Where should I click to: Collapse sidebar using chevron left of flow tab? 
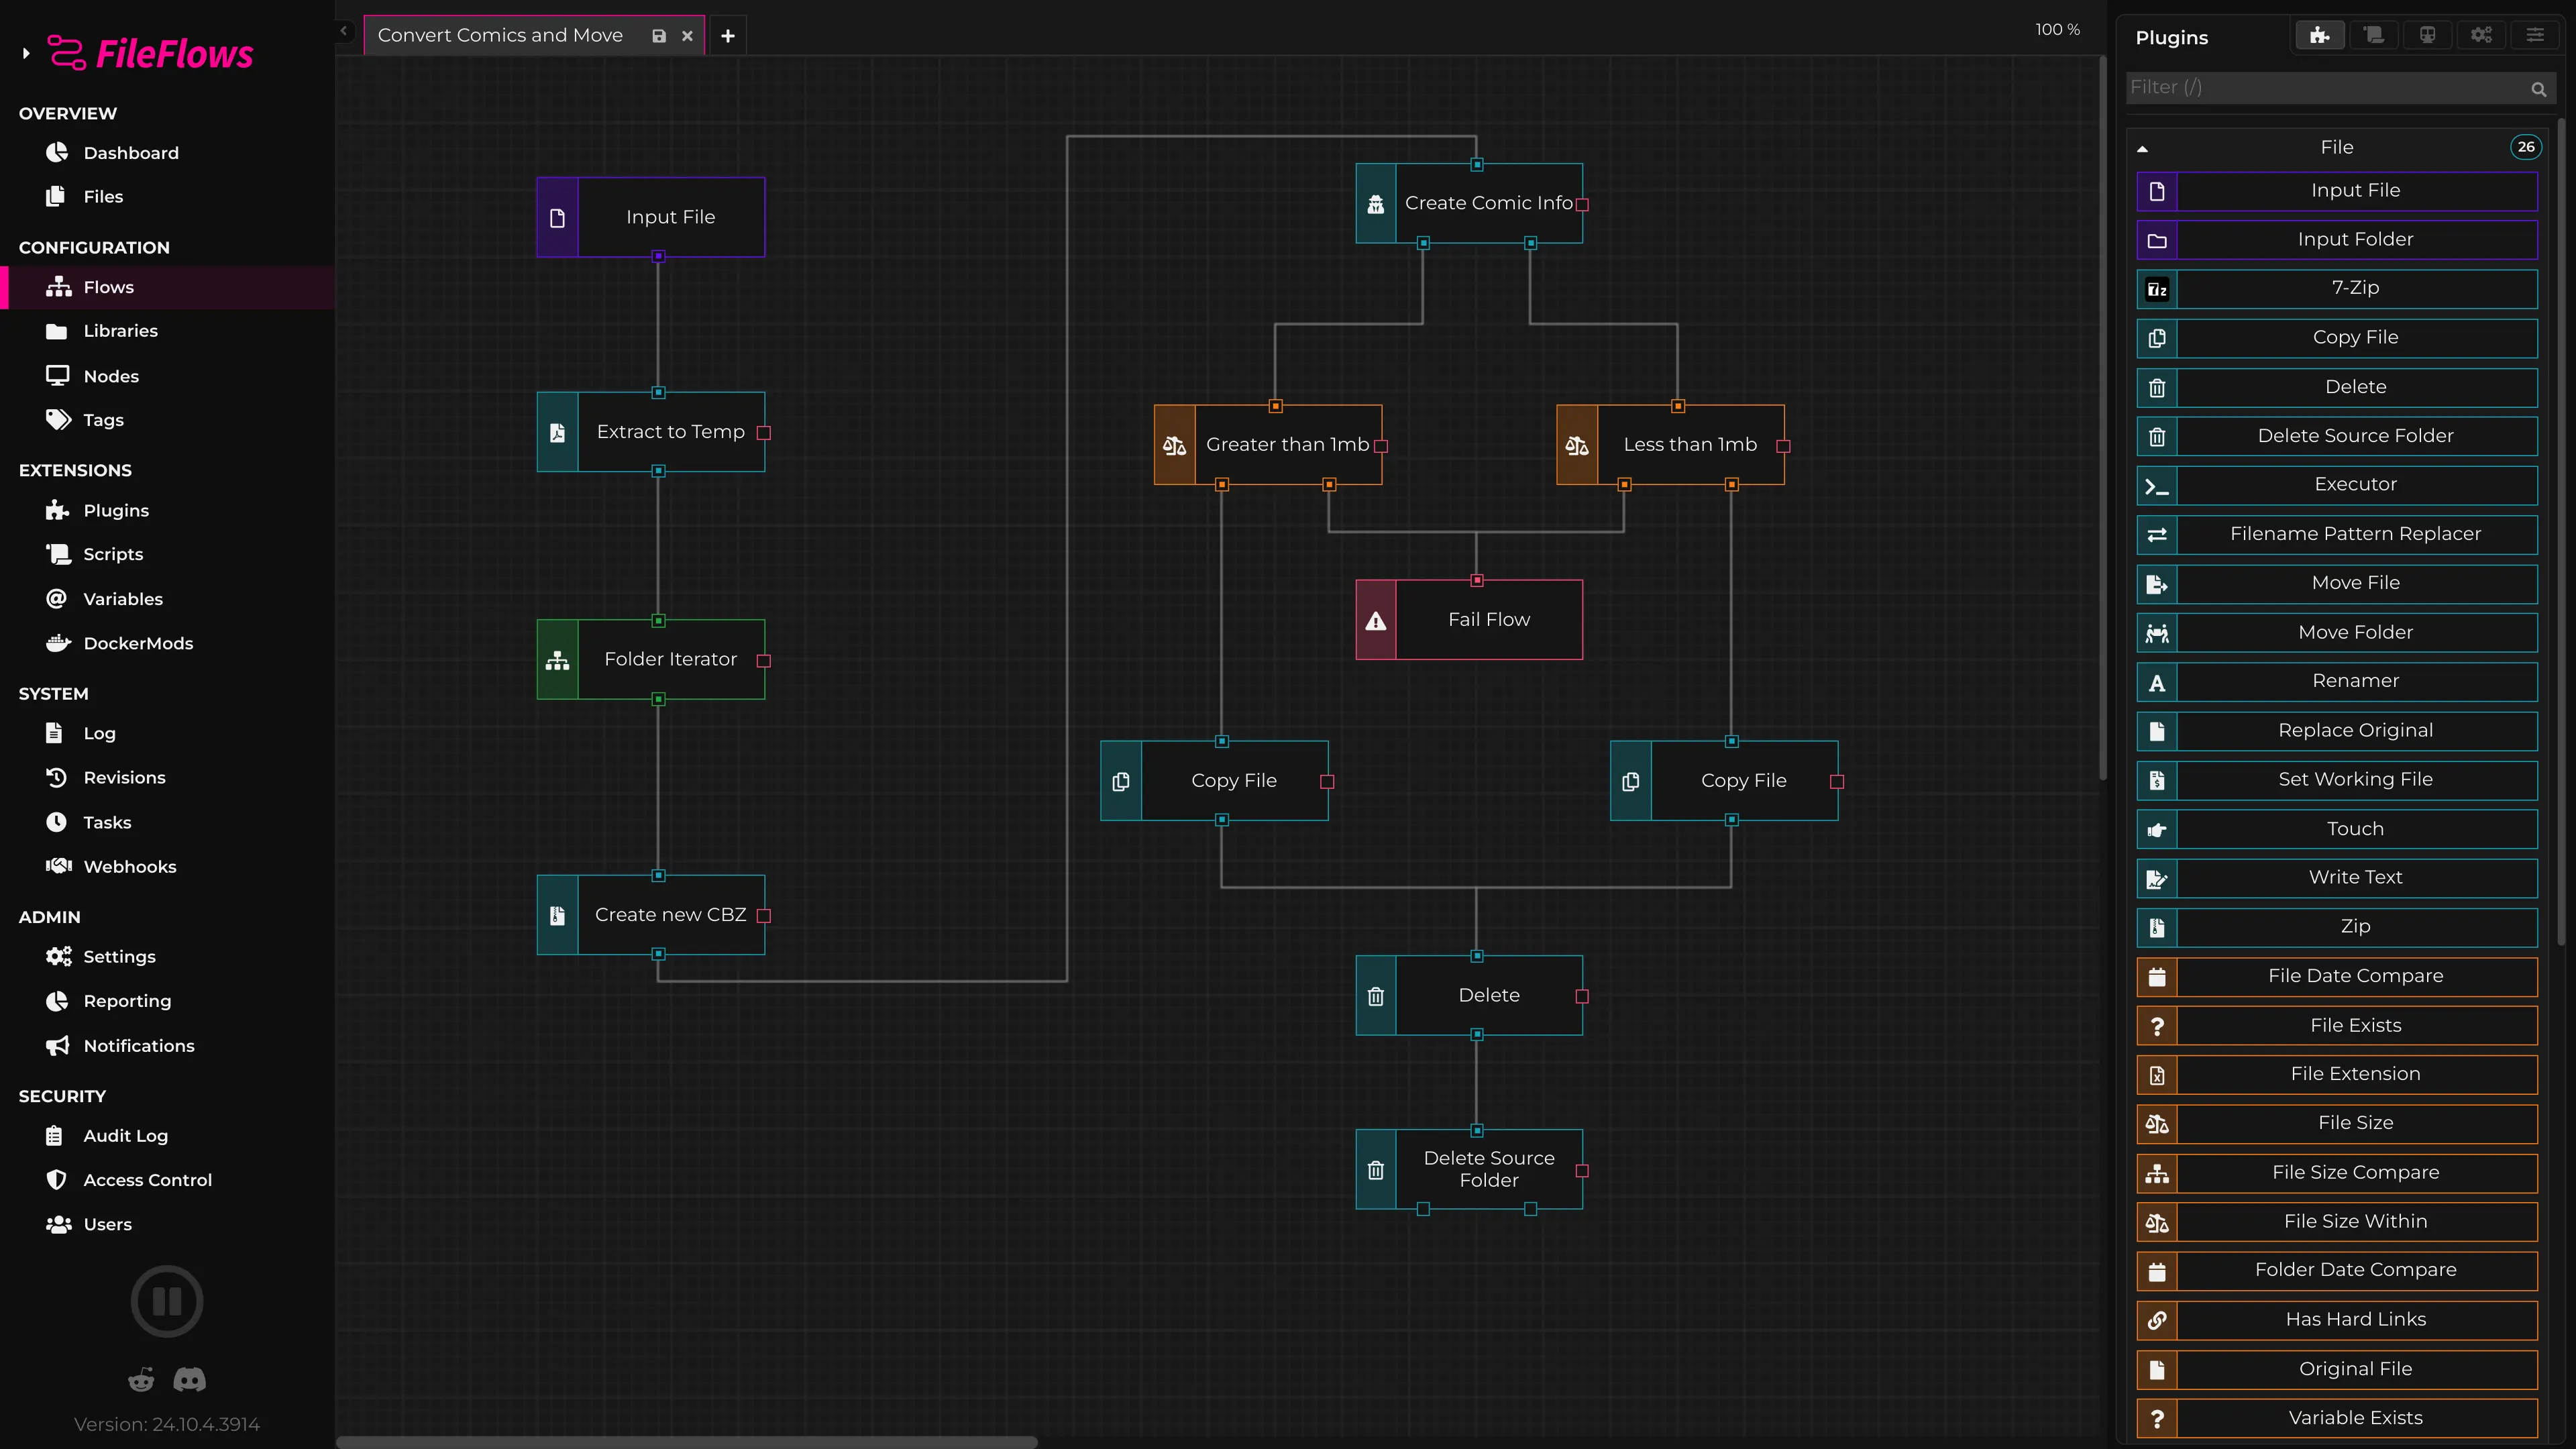coord(344,31)
